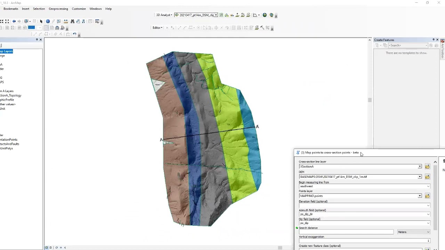Expand the Points layer dropdown
The width and height of the screenshot is (445, 250).
(x=420, y=196)
